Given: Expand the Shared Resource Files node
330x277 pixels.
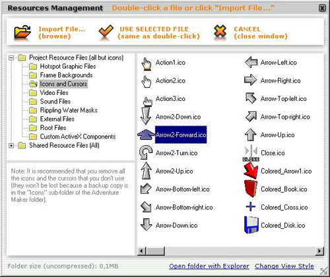Looking at the screenshot, I should [x=11, y=146].
